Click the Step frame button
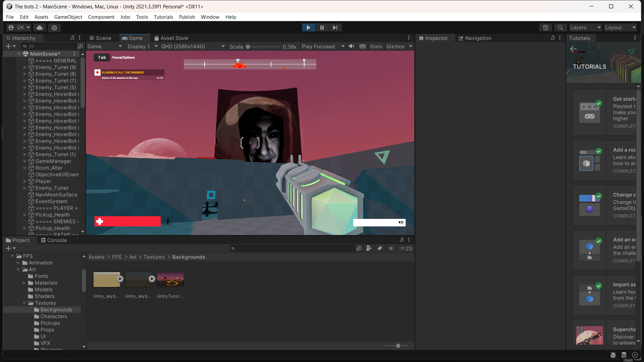Viewport: 644px width, 362px height. [335, 27]
